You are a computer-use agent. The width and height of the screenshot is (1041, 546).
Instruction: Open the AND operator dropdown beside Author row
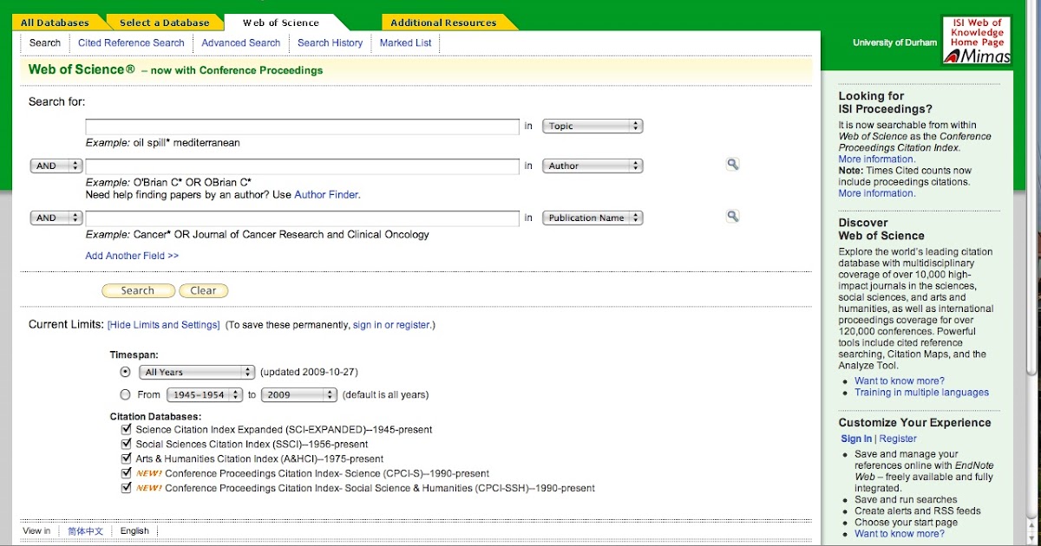(x=56, y=166)
